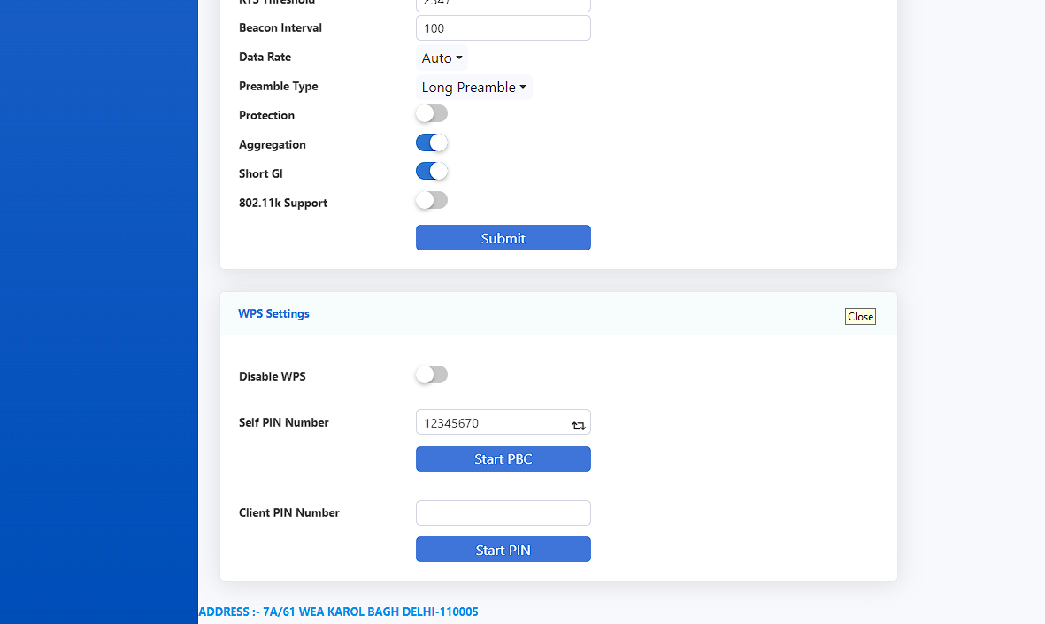Select the Data Rate label
Image resolution: width=1045 pixels, height=624 pixels.
[265, 57]
